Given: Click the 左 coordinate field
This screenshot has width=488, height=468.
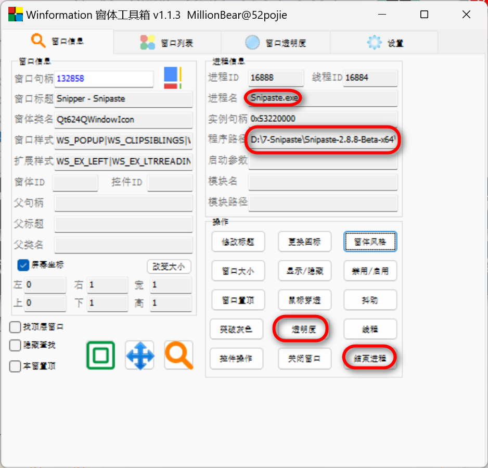Looking at the screenshot, I should click(x=45, y=285).
